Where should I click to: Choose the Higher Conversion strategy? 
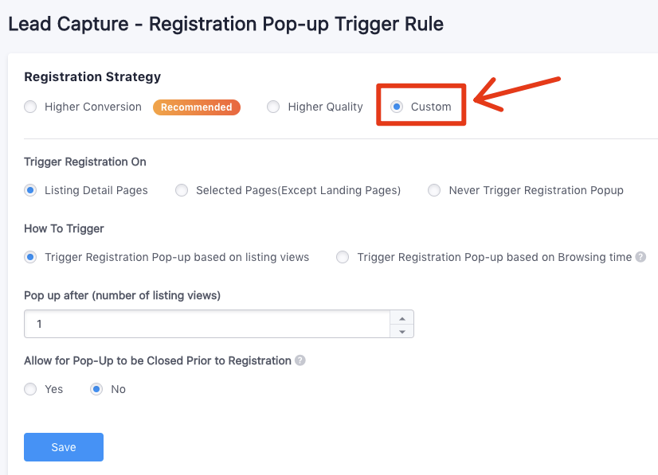(29, 106)
